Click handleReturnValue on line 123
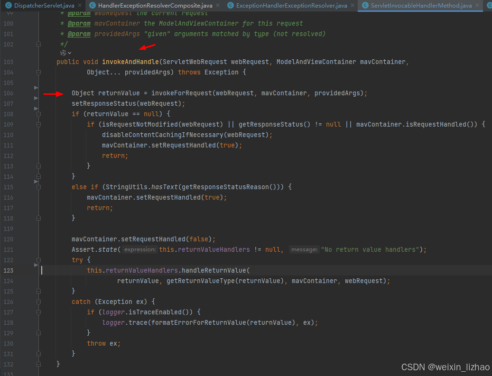The height and width of the screenshot is (376, 492). tap(214, 270)
